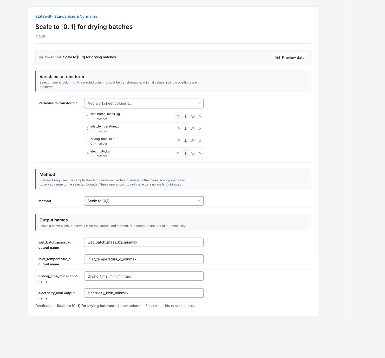The width and height of the screenshot is (385, 358).
Task: Select the drying_time_min variable name
Action: tap(102, 139)
